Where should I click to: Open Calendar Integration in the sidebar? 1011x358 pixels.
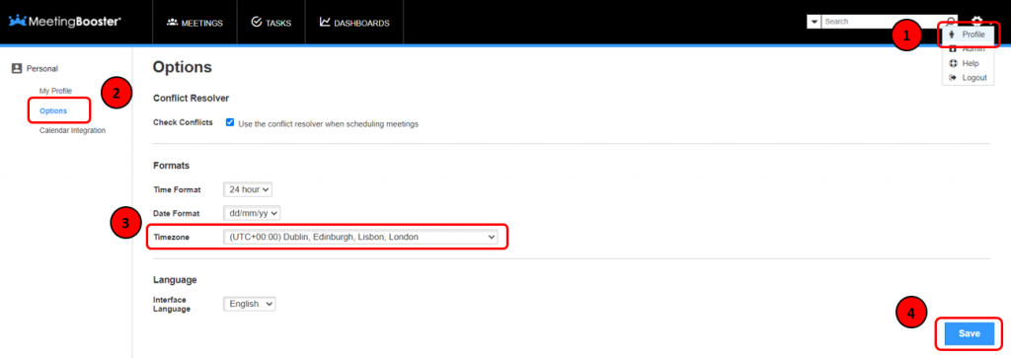(x=72, y=131)
